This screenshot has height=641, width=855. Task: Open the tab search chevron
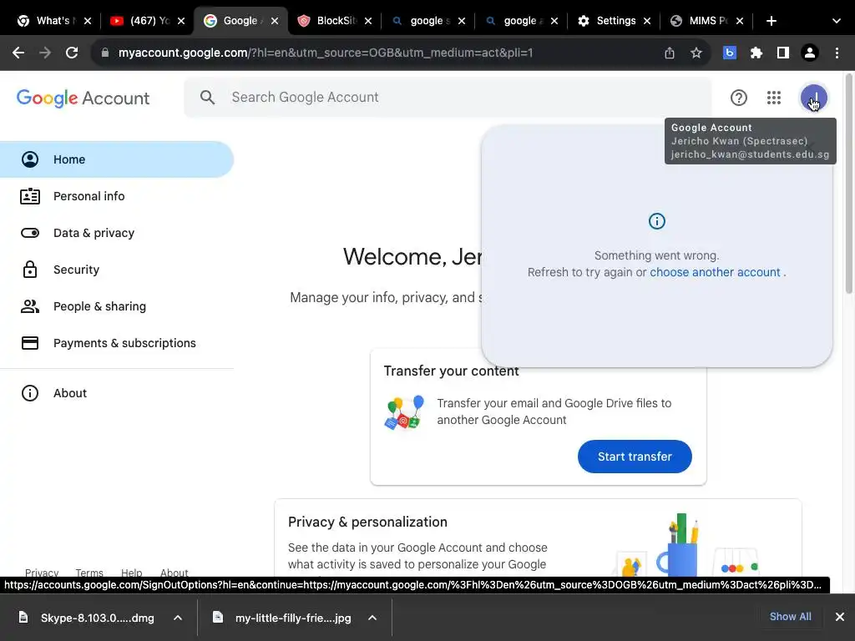coord(837,21)
